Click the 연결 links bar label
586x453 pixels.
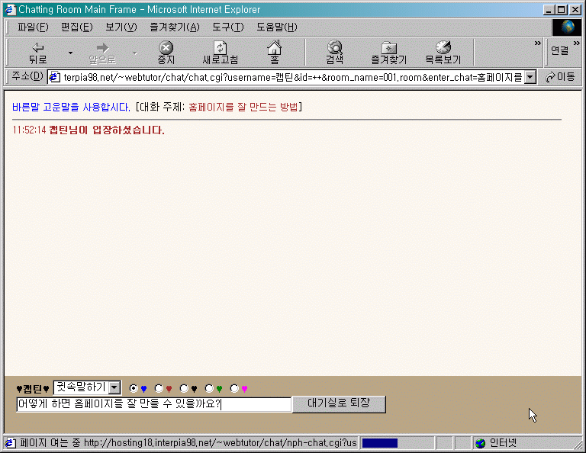click(559, 50)
